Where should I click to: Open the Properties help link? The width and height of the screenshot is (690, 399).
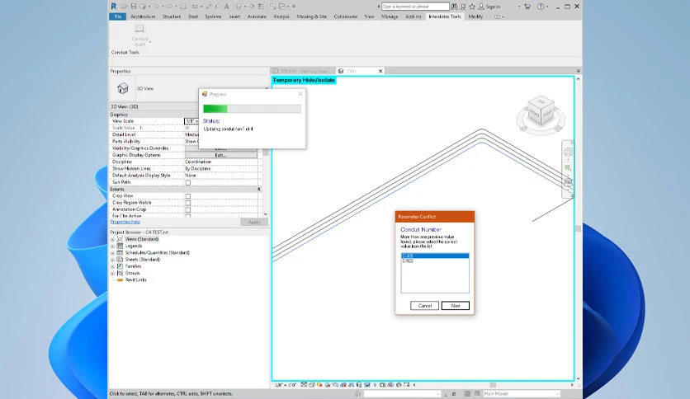(x=125, y=222)
